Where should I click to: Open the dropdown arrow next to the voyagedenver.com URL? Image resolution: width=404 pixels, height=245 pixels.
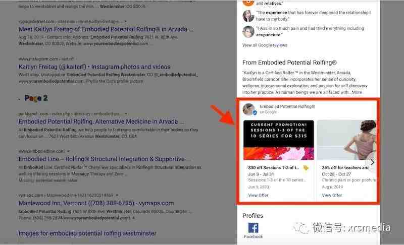[x=125, y=21]
